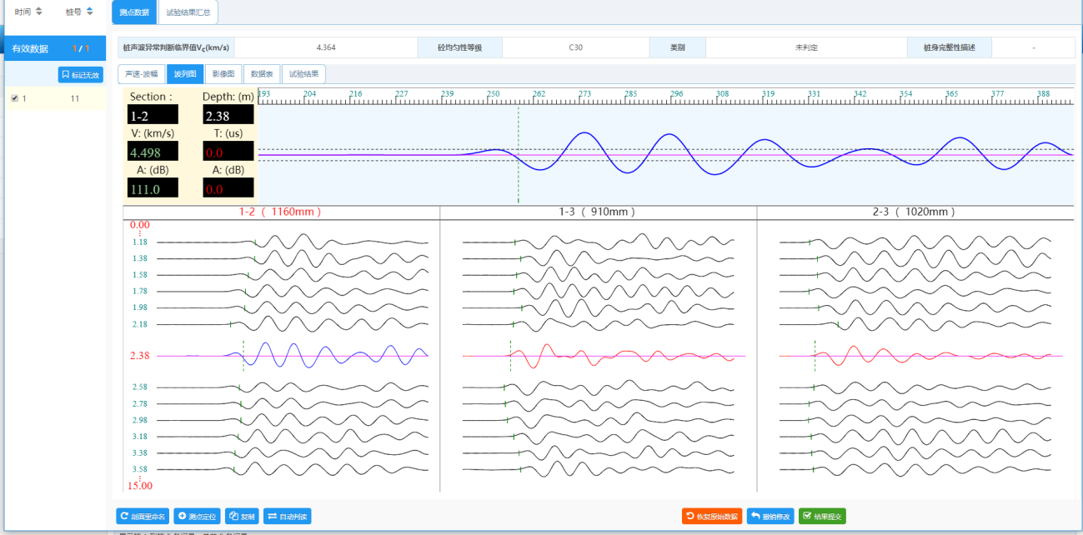Image resolution: width=1083 pixels, height=535 pixels.
Task: Select depth 2.58 label in section 1-2
Action: (x=139, y=387)
